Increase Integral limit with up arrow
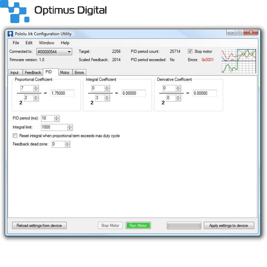Screen dimensions: 267x267 (x=70, y=126)
